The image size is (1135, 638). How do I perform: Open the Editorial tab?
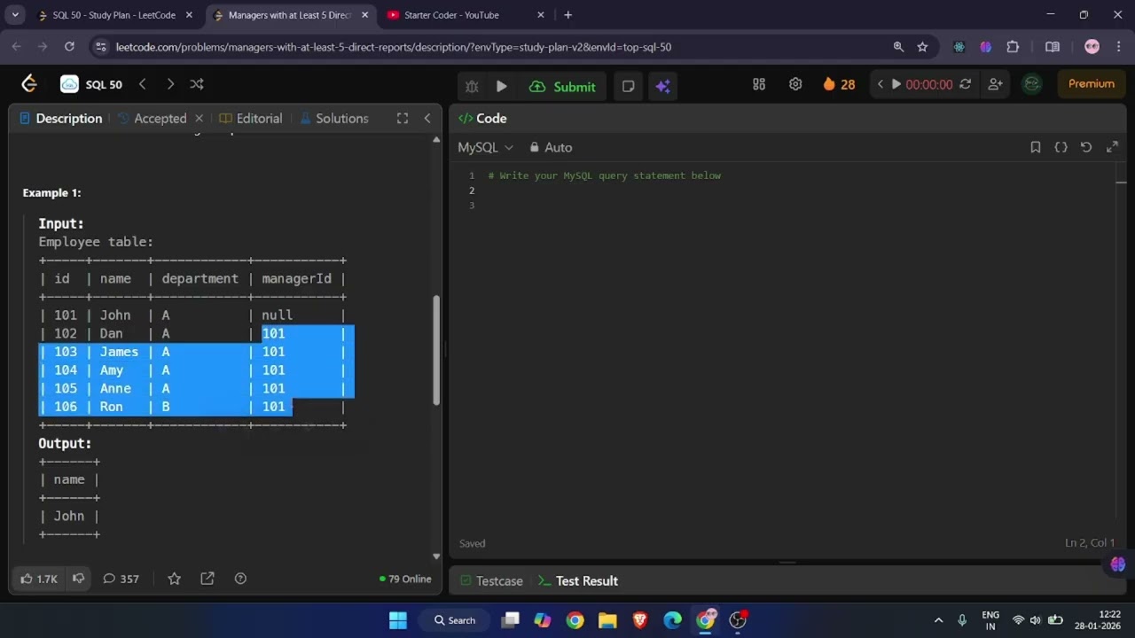tap(251, 118)
